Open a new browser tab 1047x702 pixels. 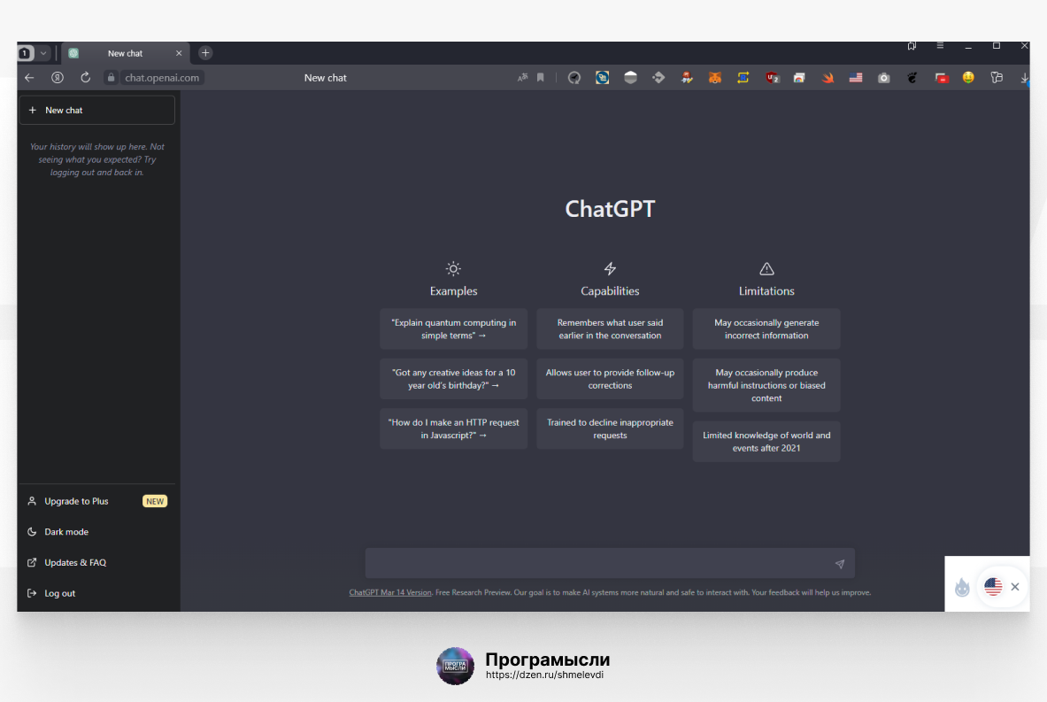pos(205,53)
